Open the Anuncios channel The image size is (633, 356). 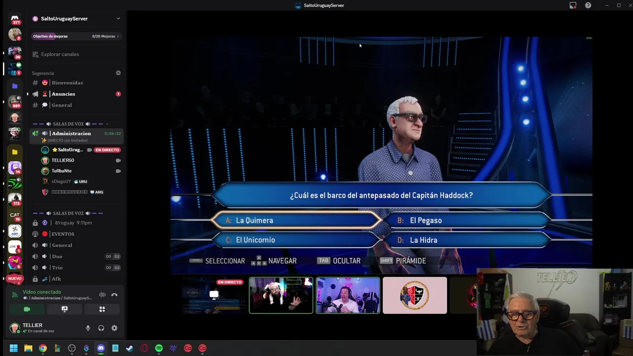[63, 94]
